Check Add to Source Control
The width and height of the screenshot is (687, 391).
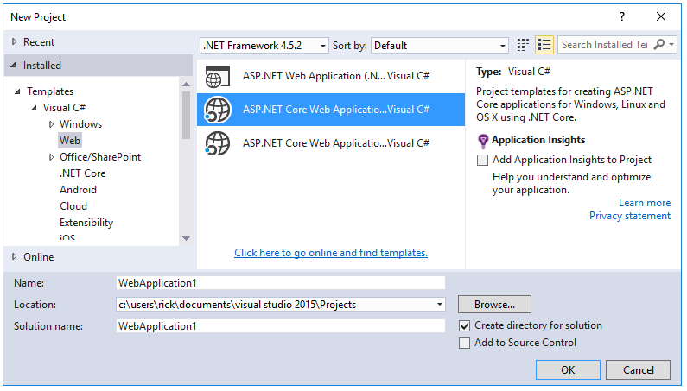click(464, 343)
